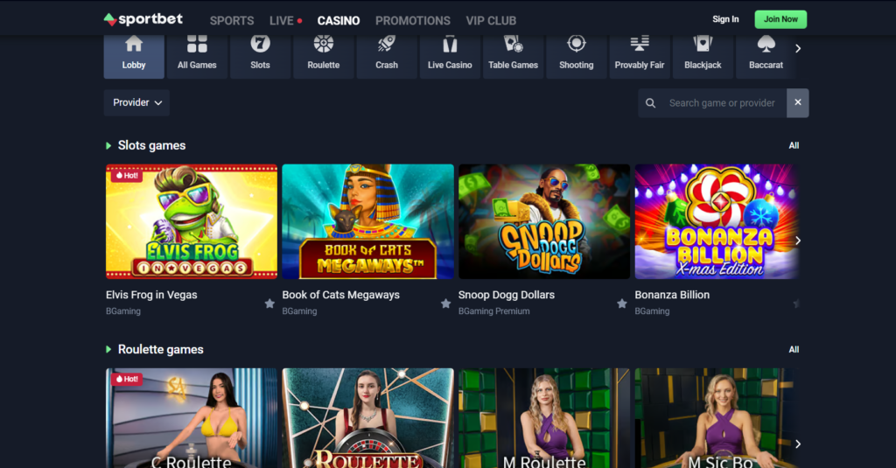Screen dimensions: 896x468
Task: Click the BGaming Premium provider label
Action: (493, 311)
